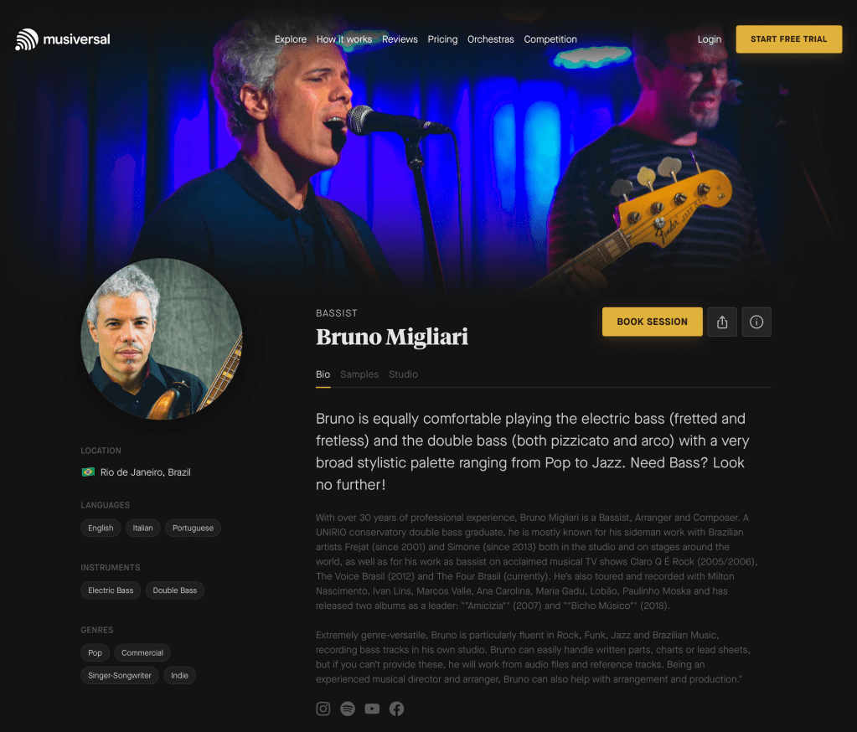This screenshot has height=732, width=857.
Task: Click the info circle icon button
Action: tap(756, 322)
